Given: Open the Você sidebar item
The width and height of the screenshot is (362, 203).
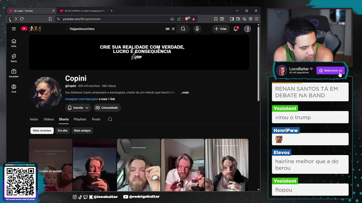Looking at the screenshot, I should coord(14,89).
